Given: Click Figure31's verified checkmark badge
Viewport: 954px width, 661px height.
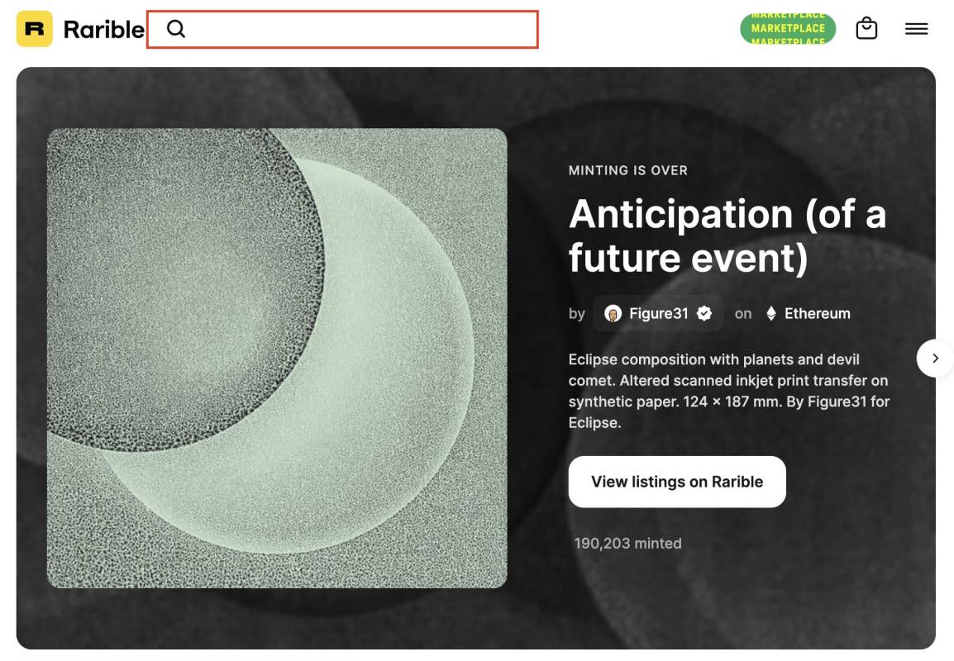Looking at the screenshot, I should pyautogui.click(x=704, y=314).
